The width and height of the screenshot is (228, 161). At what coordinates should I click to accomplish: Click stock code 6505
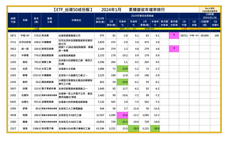13,102
